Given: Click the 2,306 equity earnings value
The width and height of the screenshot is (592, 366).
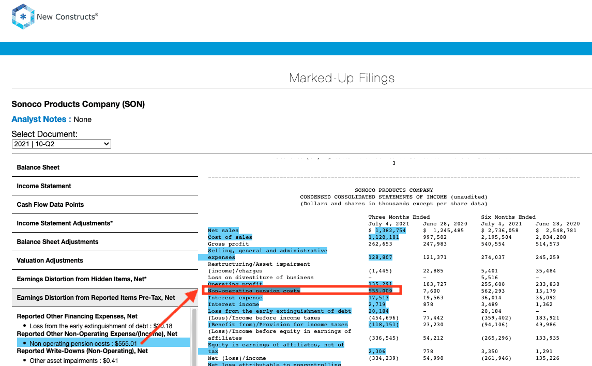Looking at the screenshot, I should 377,352.
